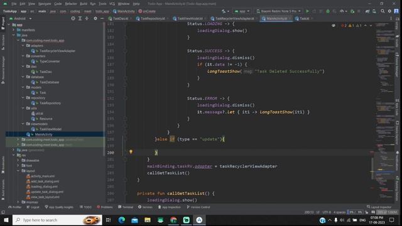The image size is (402, 226).
Task: Click the yellow lightbulb intention icon
Action: (x=131, y=152)
